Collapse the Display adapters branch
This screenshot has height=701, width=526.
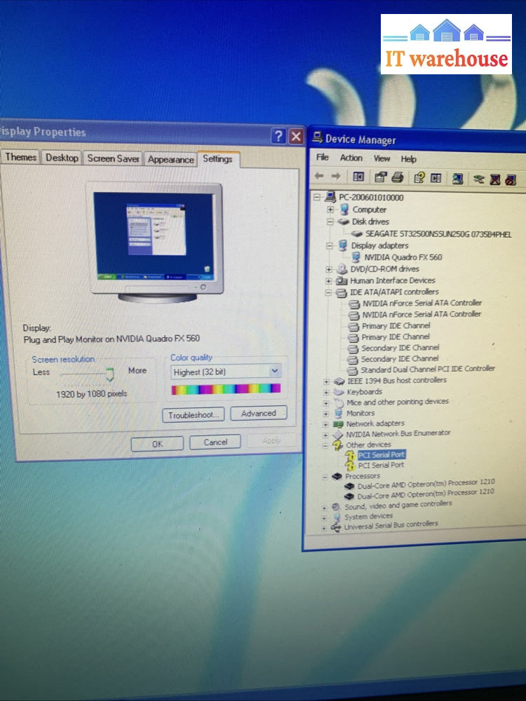coord(330,245)
